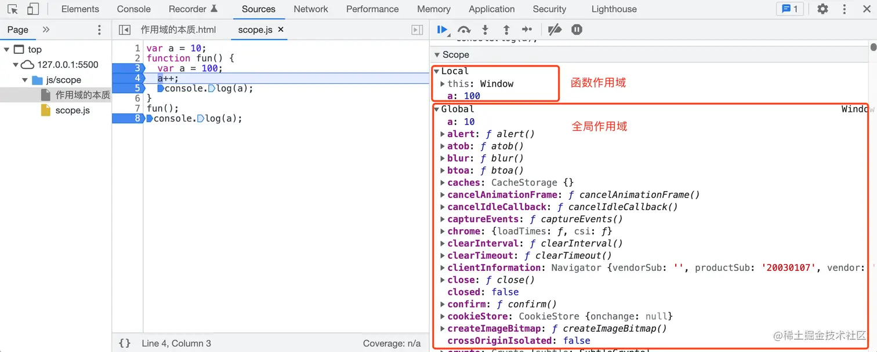Expand the chrome object entry
The image size is (877, 352).
click(443, 231)
